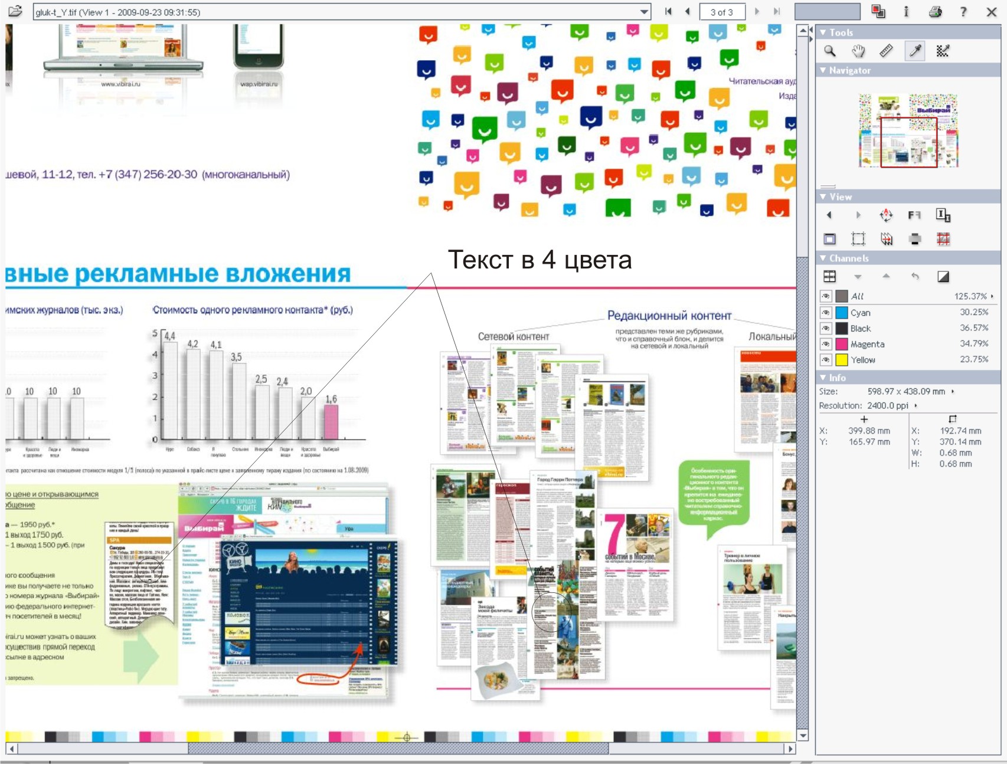Image resolution: width=1007 pixels, height=764 pixels.
Task: Collapse the View panel section
Action: point(823,196)
